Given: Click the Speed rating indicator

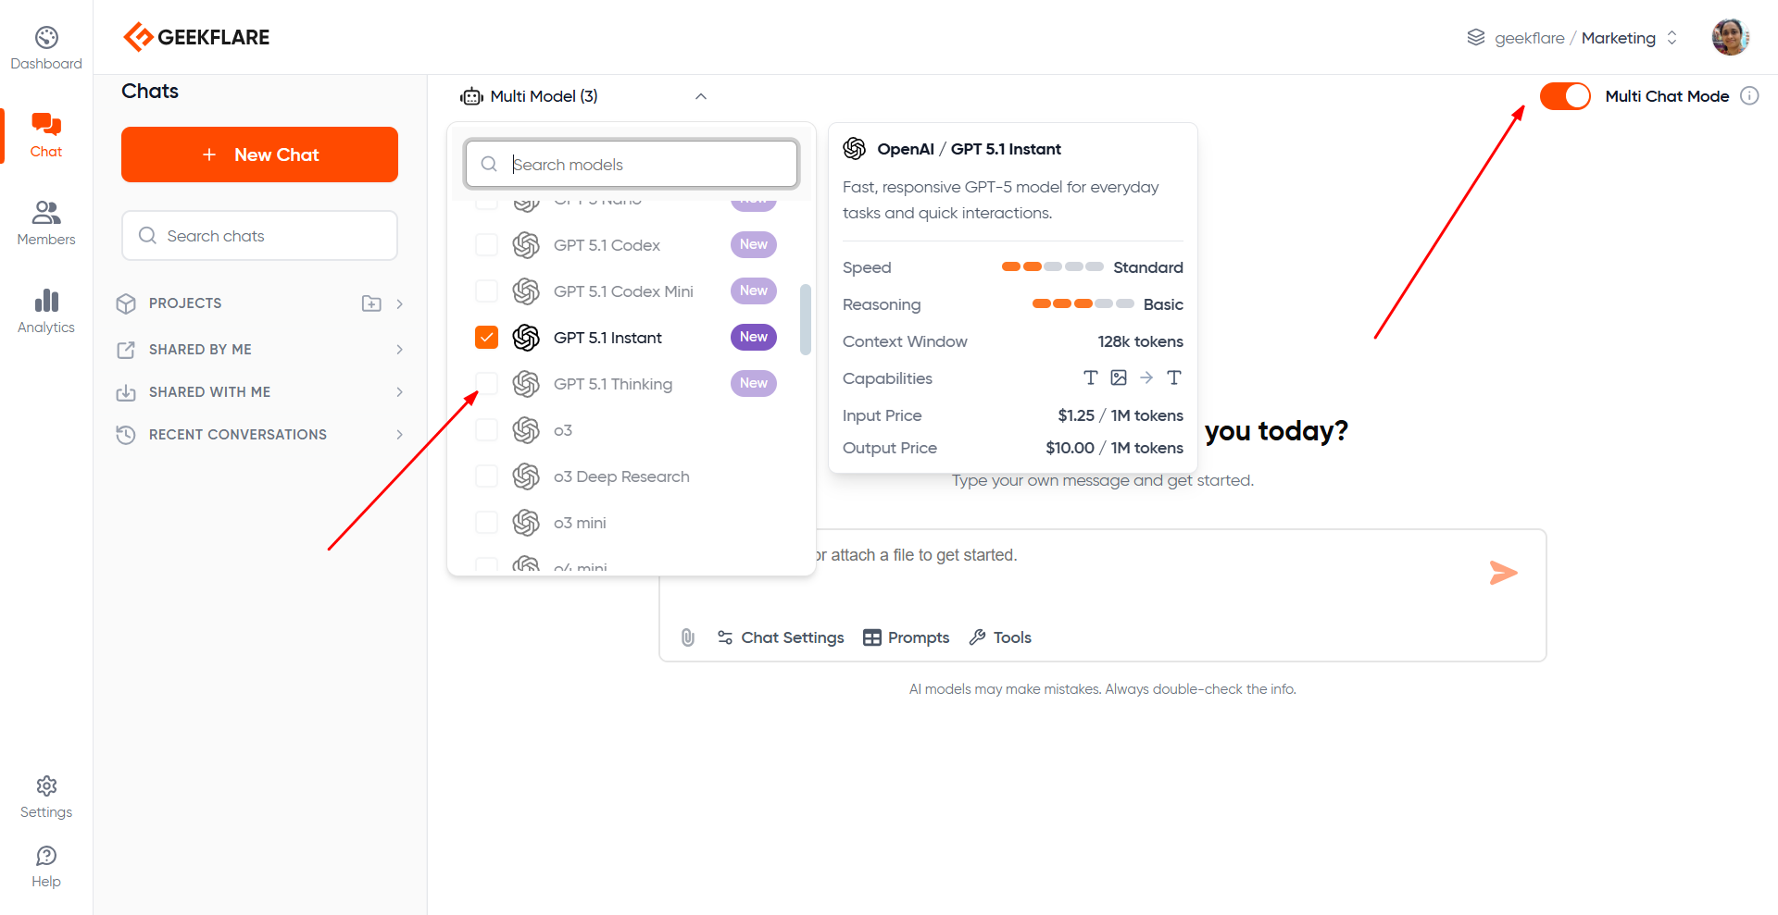Looking at the screenshot, I should click(x=1053, y=266).
